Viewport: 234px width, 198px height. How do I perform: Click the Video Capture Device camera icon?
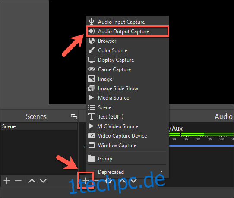[92, 136]
